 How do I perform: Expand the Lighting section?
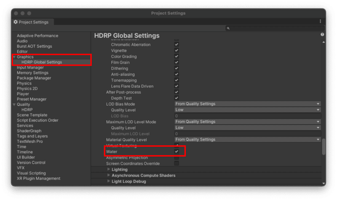coord(109,169)
